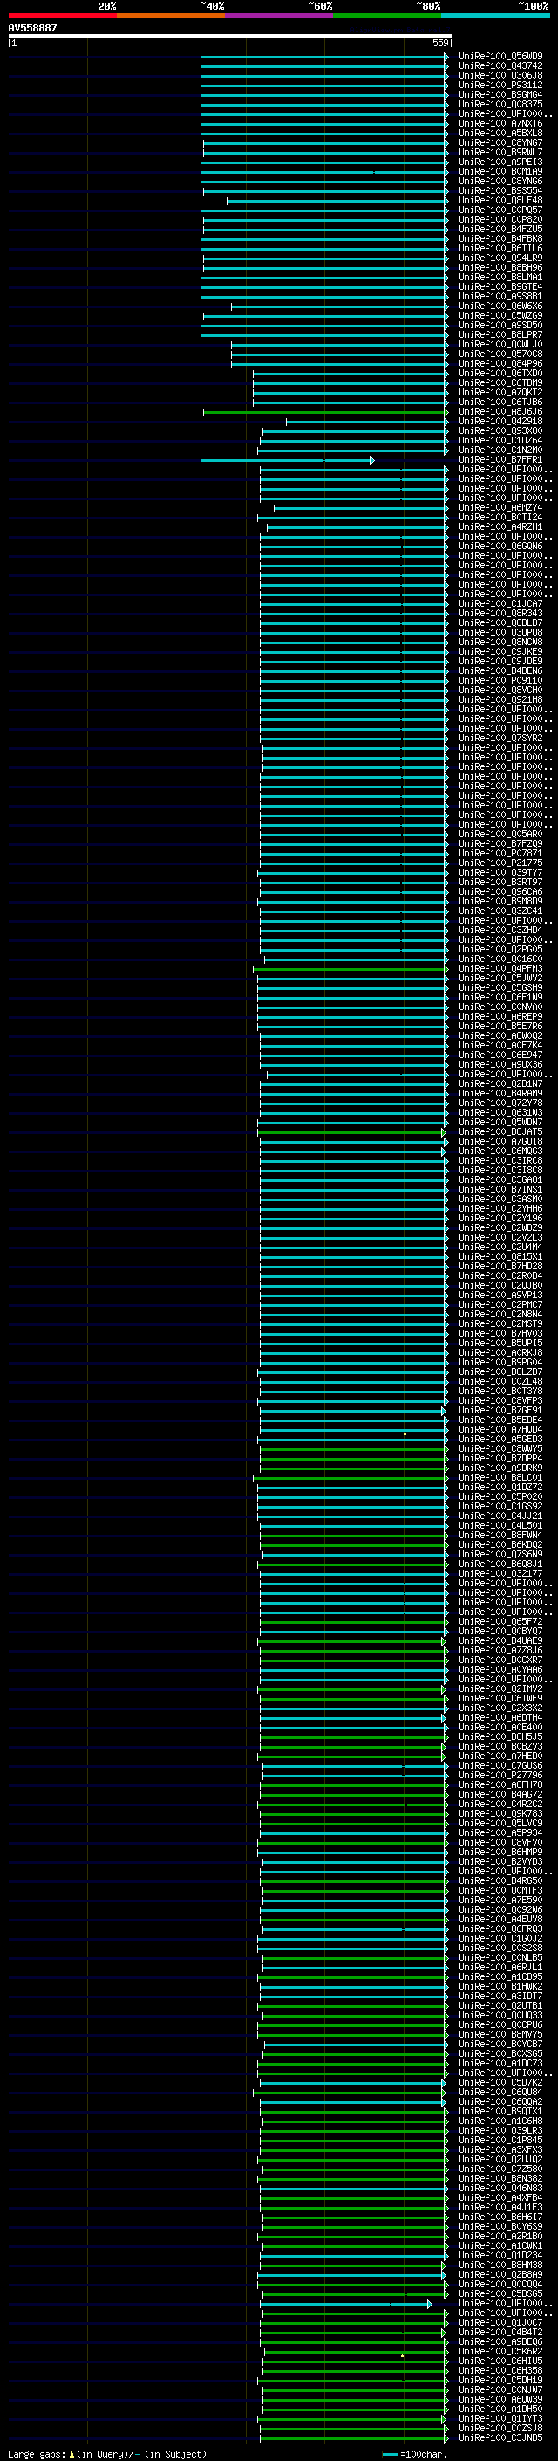Screen dimensions: 558x2461
Task: Click the white query sequence bar
Action: (x=230, y=35)
